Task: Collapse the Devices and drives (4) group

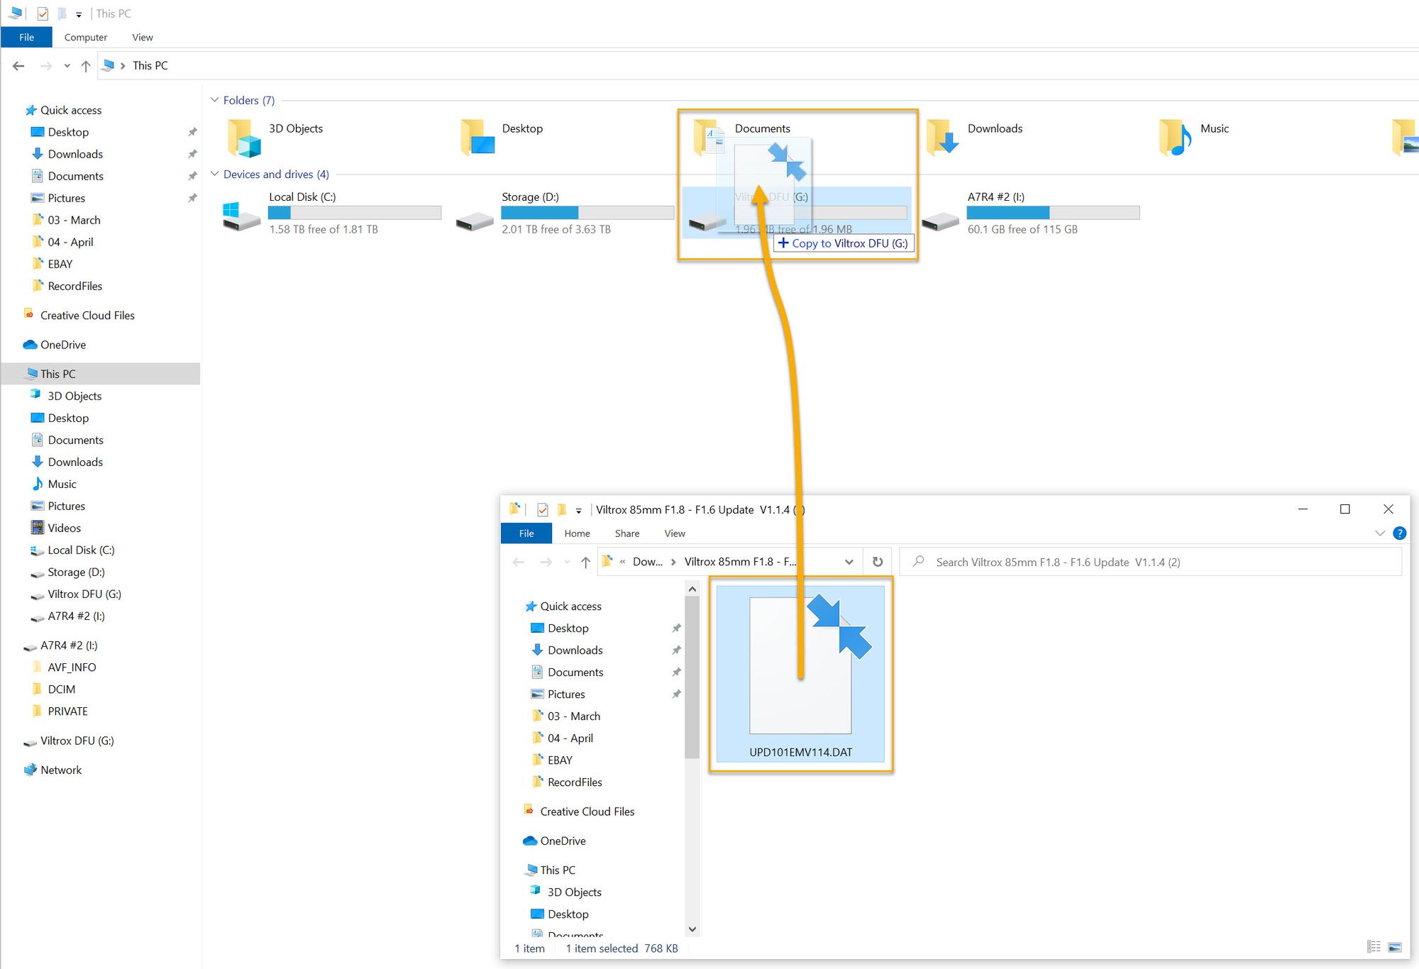Action: (214, 174)
